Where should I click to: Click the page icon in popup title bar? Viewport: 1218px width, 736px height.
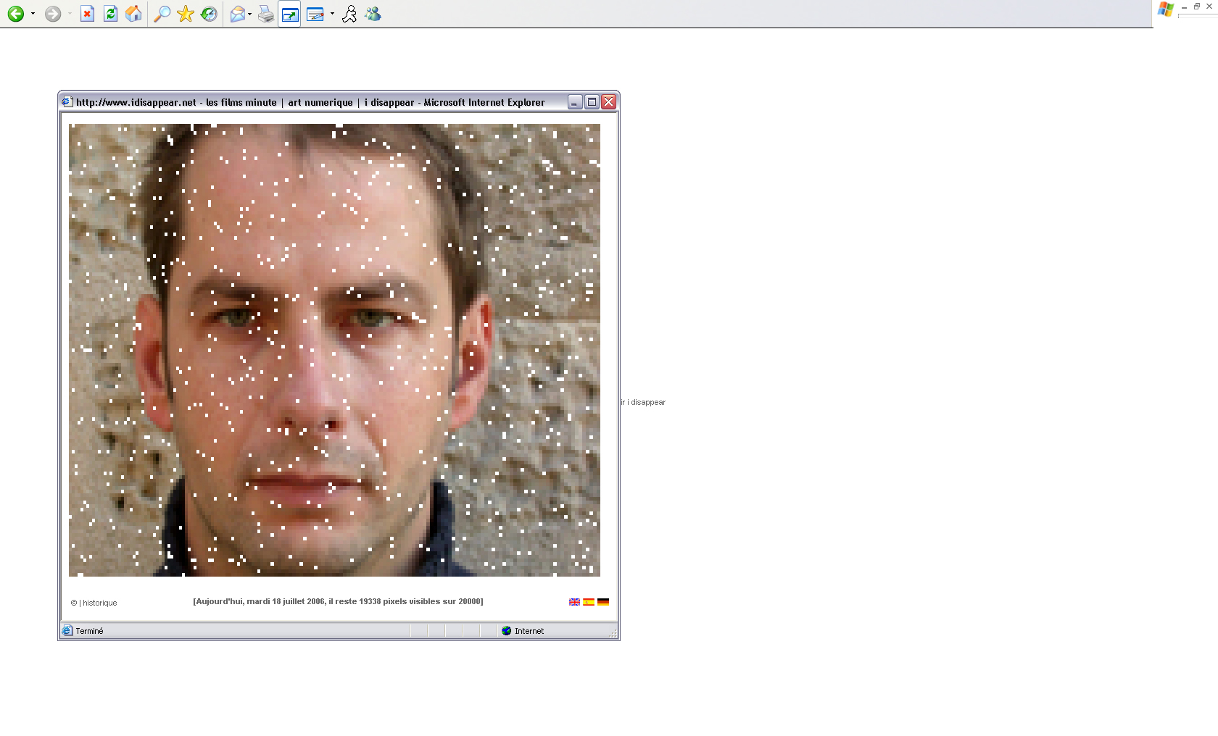click(67, 102)
